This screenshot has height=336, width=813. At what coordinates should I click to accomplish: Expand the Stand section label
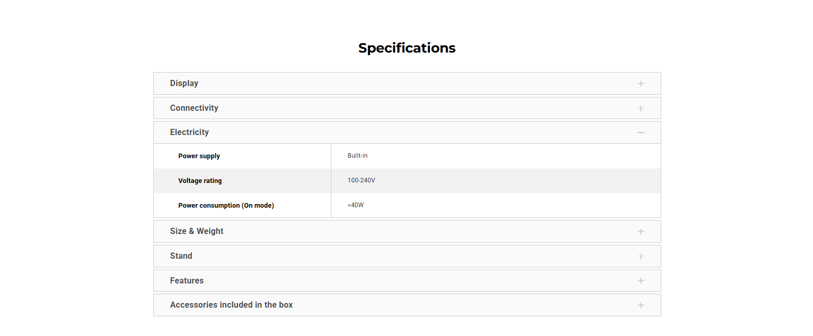click(181, 256)
